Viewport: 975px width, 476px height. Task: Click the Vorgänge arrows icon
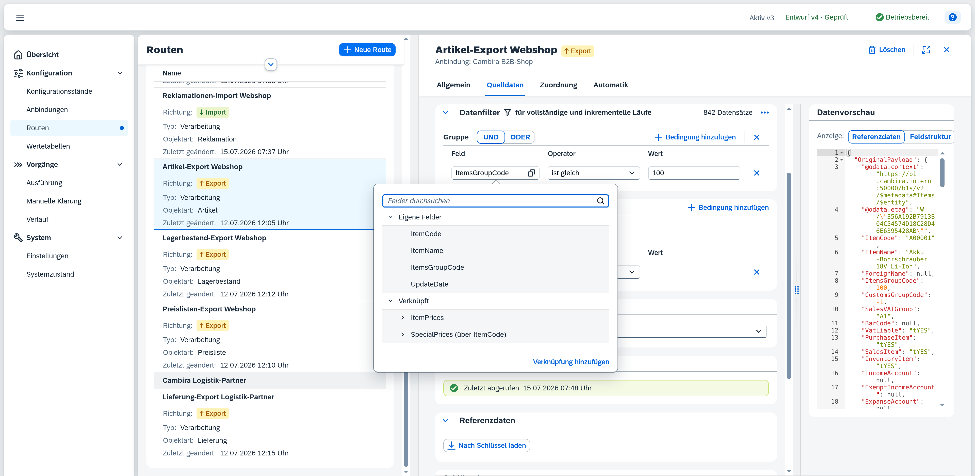(18, 164)
